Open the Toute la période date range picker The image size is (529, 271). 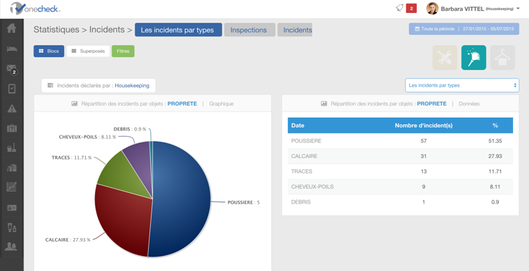[464, 29]
